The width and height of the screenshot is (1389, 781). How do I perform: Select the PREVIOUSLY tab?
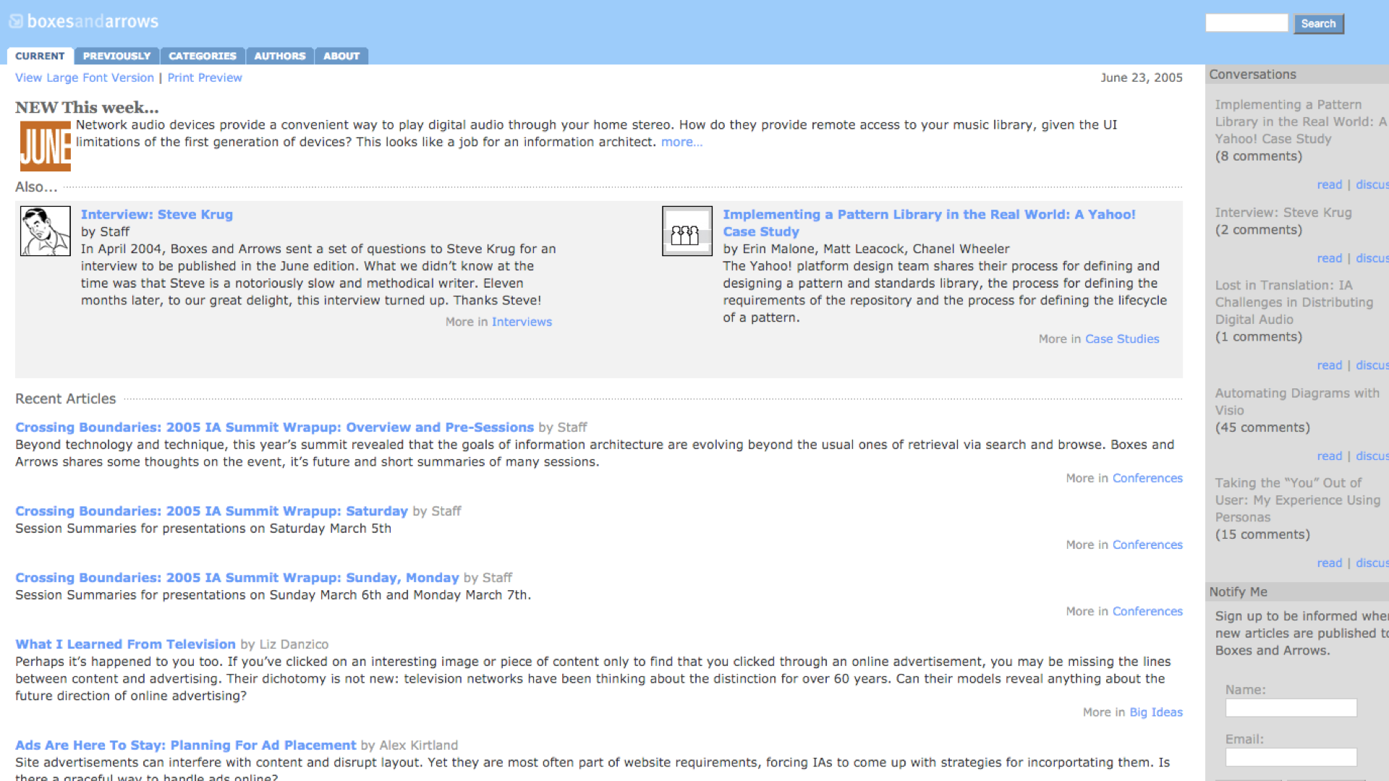[x=116, y=55]
